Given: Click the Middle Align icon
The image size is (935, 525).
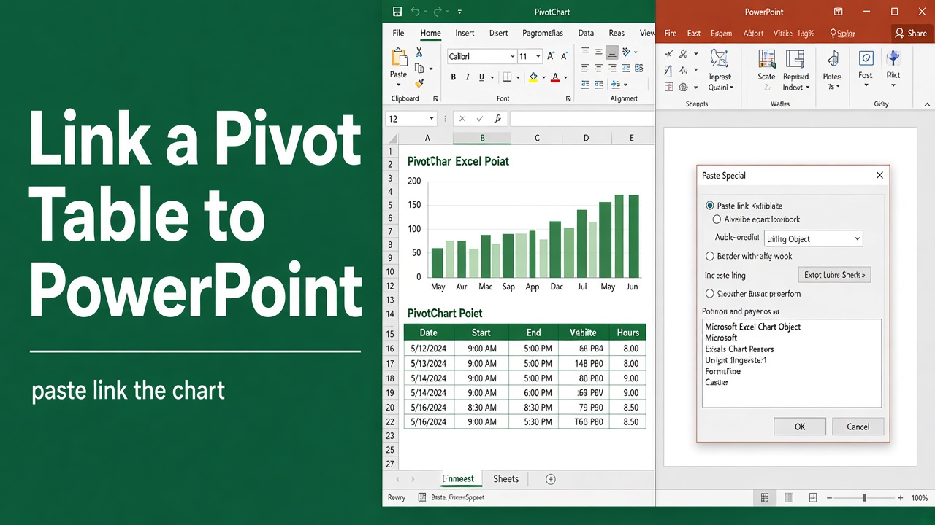Looking at the screenshot, I should click(598, 52).
